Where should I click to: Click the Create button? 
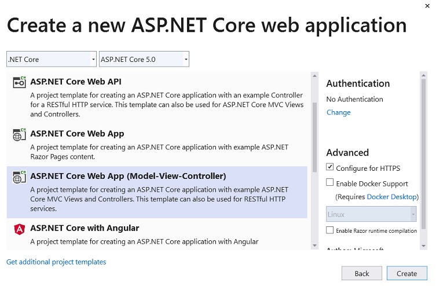click(x=407, y=273)
